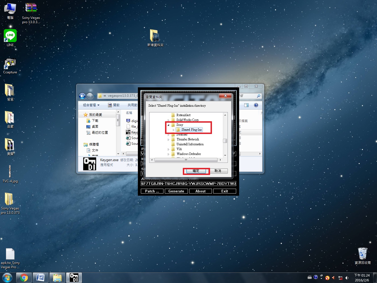Expand the Thunder Network folder node
The width and height of the screenshot is (377, 283).
[x=169, y=140]
